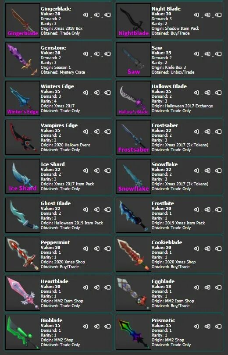The width and height of the screenshot is (228, 355).
Task: Add 10 Eggblade using its +10 icon
Action: click(218, 288)
